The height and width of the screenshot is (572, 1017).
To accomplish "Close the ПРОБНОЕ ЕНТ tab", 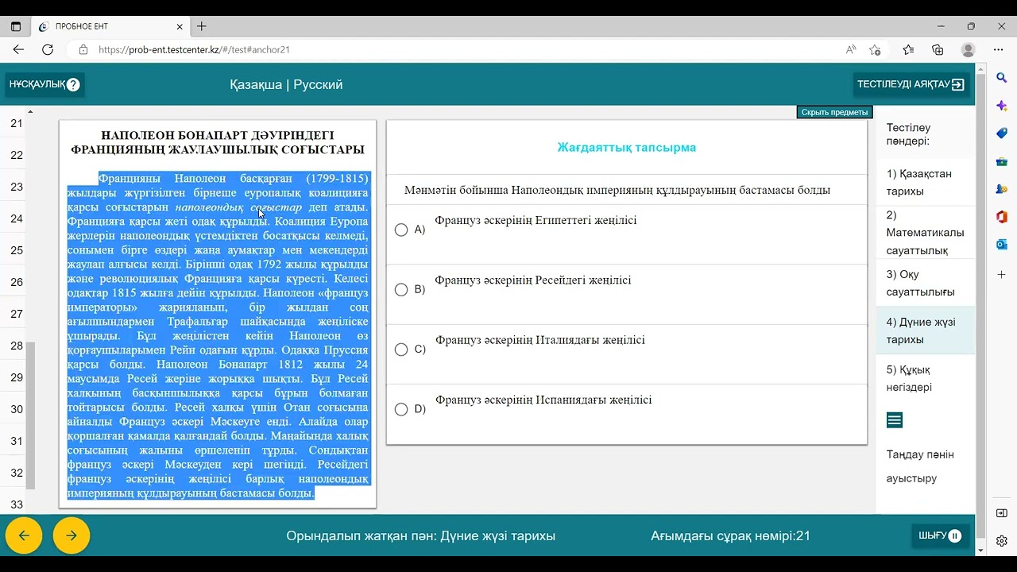I will tap(180, 26).
